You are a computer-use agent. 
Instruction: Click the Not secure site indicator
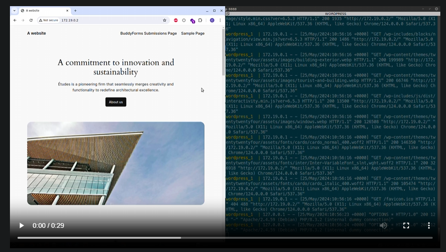click(48, 20)
